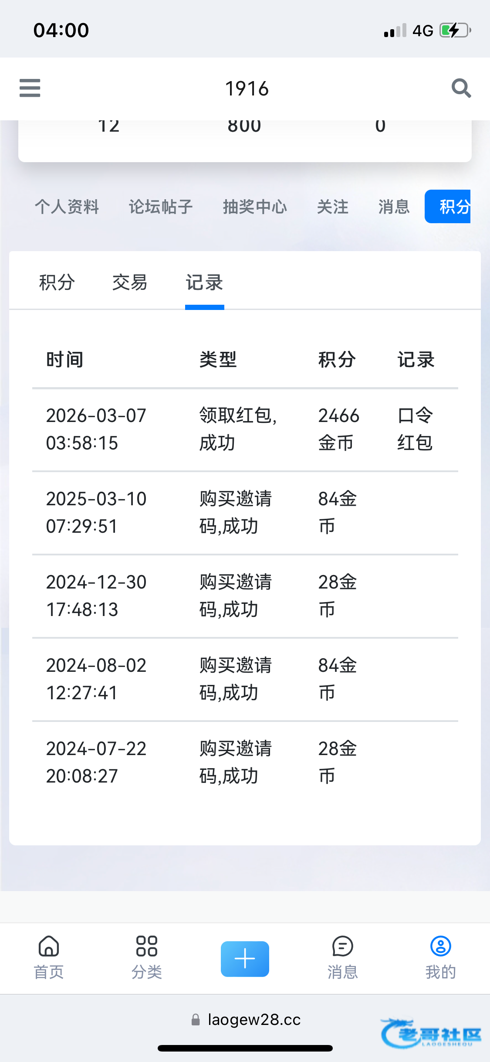This screenshot has height=1062, width=490.
Task: Open the hamburger menu icon
Action: [x=30, y=88]
